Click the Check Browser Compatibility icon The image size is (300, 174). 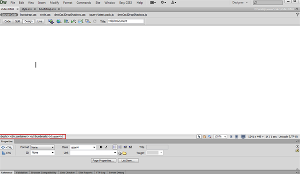[81, 21]
